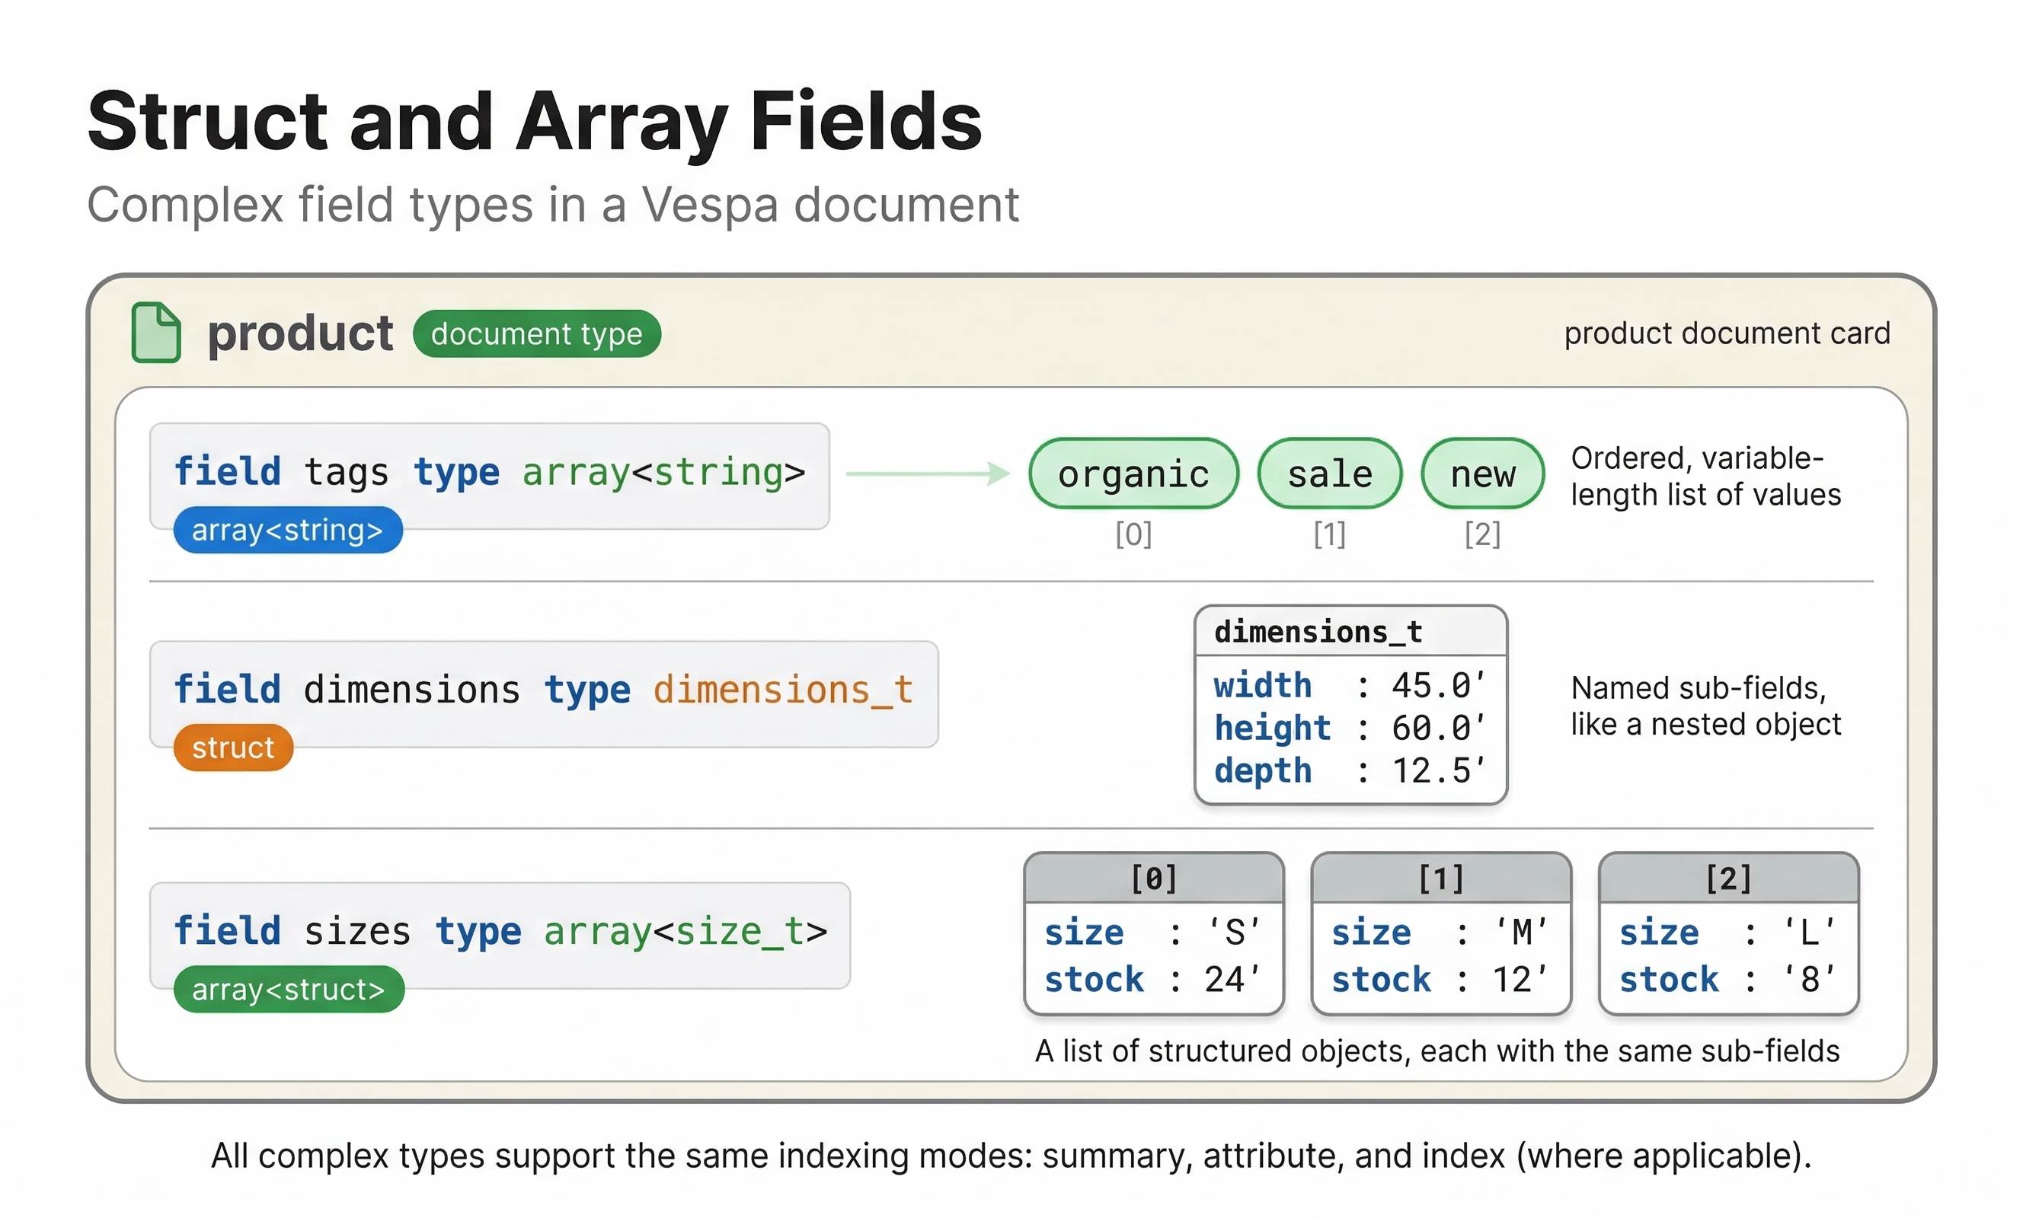Click the [0] index label under organic

pos(1134,534)
